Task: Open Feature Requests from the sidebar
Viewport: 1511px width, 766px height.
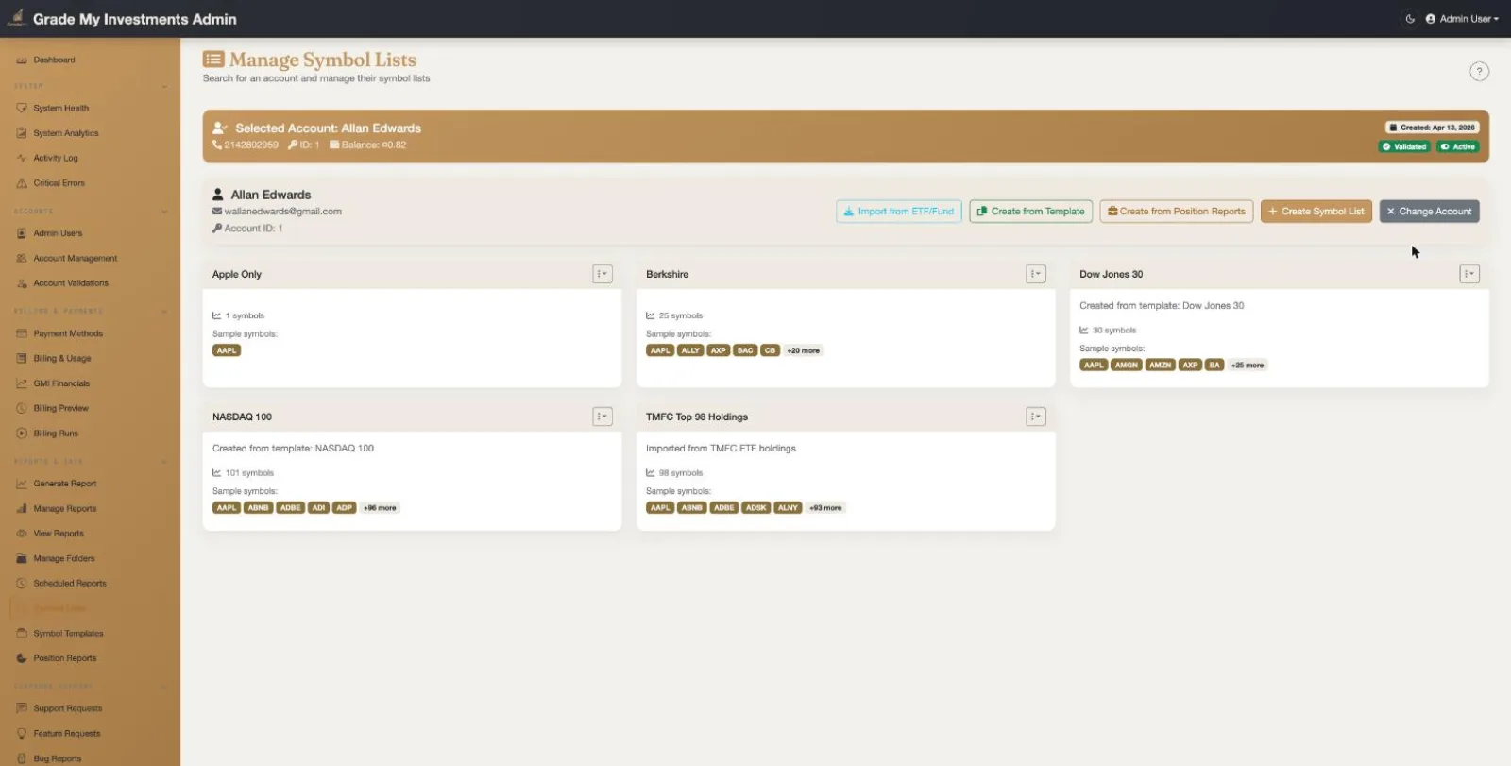Action: click(x=66, y=734)
